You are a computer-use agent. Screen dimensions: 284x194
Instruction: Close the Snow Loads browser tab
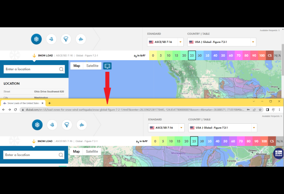43,103
